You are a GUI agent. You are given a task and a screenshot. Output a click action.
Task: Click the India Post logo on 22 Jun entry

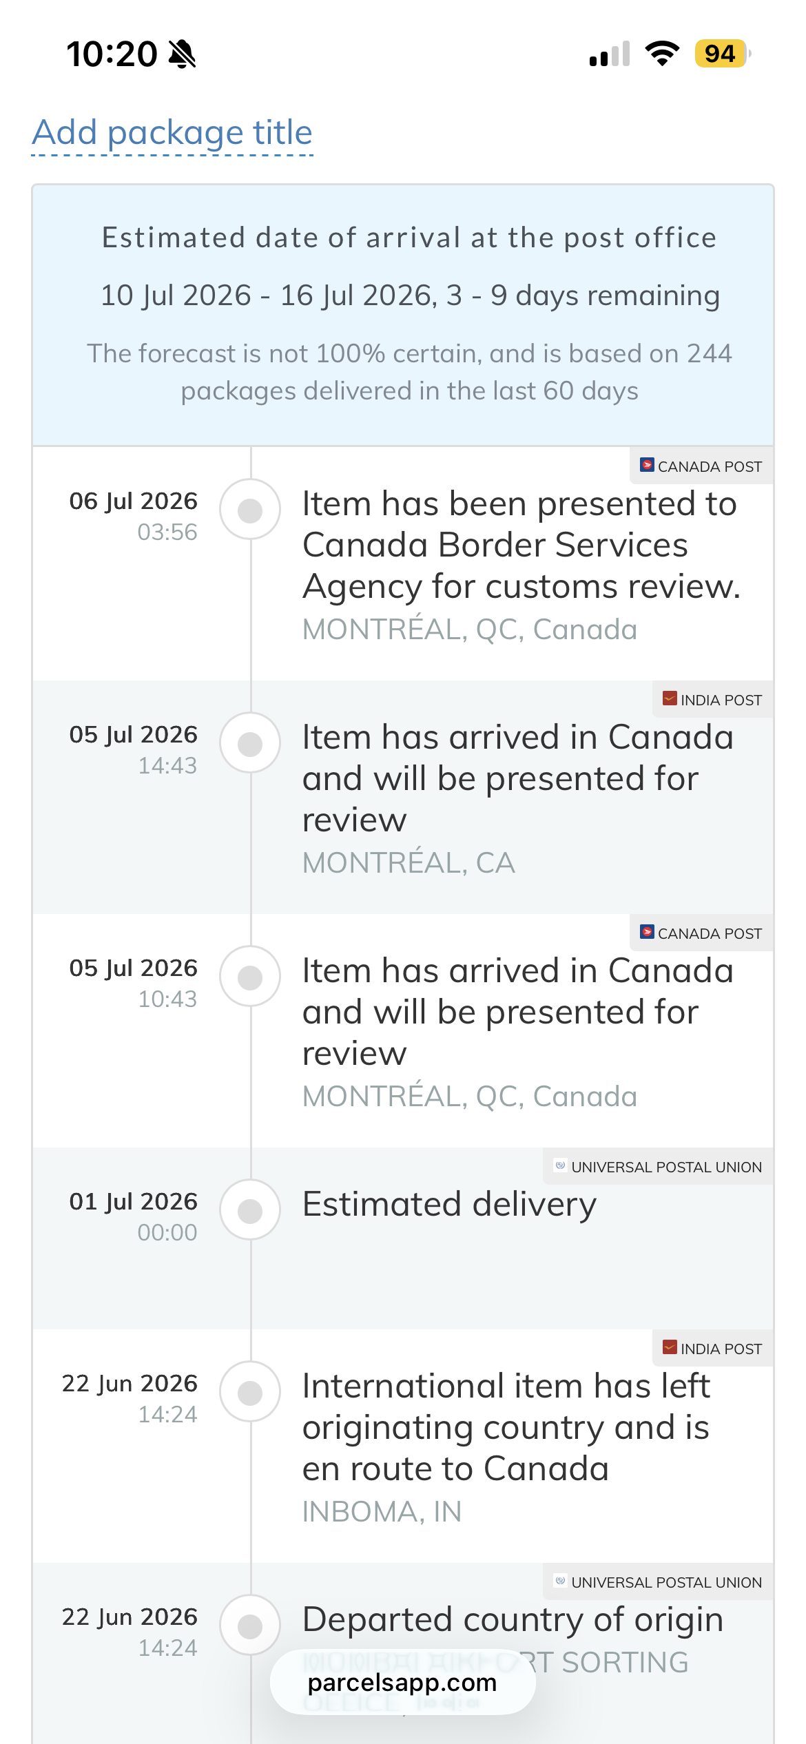(670, 1347)
